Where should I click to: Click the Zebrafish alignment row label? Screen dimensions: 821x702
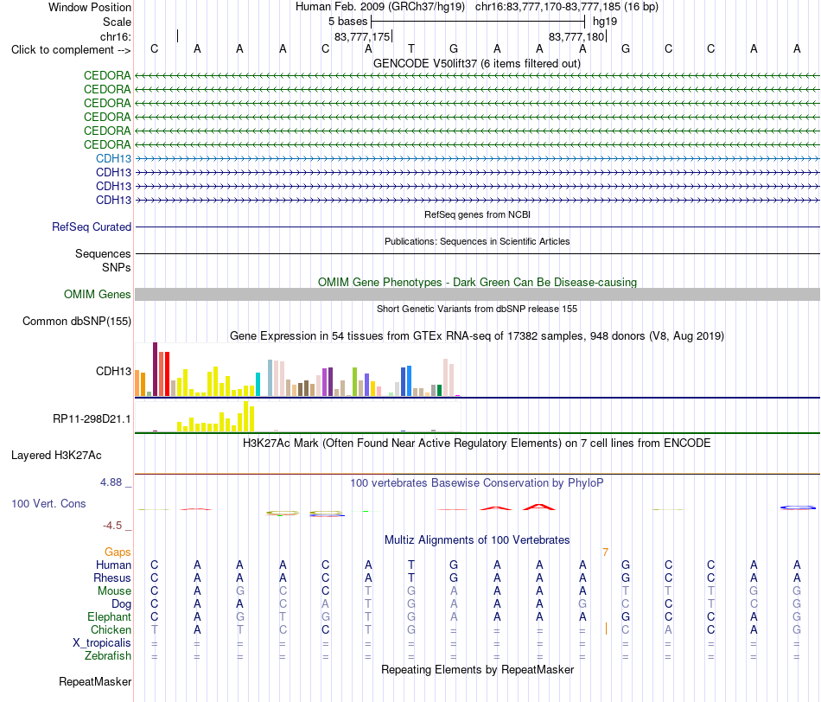tap(108, 656)
